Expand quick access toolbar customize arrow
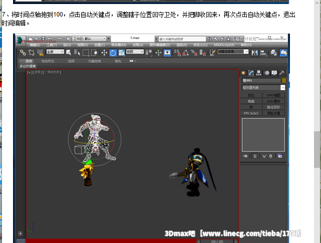The image size is (321, 243). click(x=109, y=39)
